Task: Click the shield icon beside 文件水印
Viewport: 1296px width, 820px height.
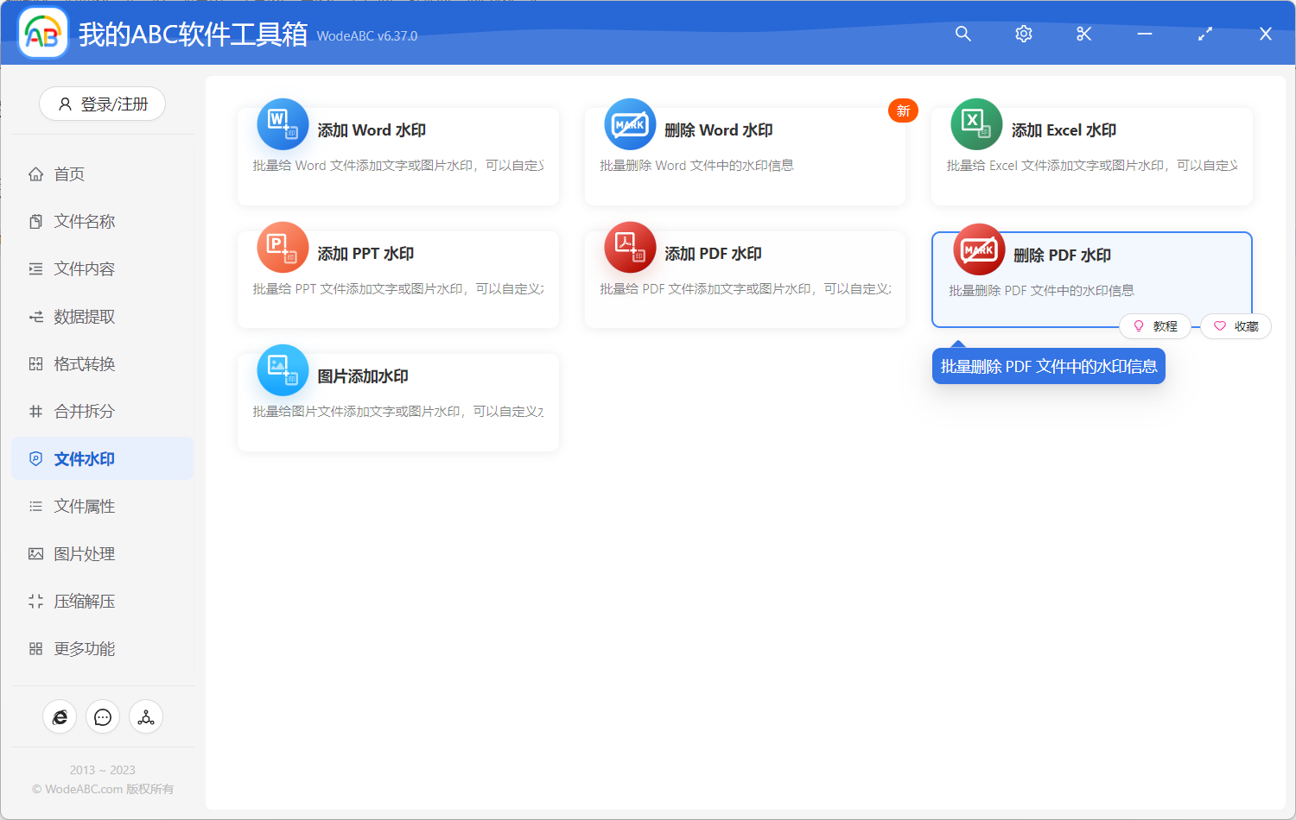Action: tap(35, 459)
